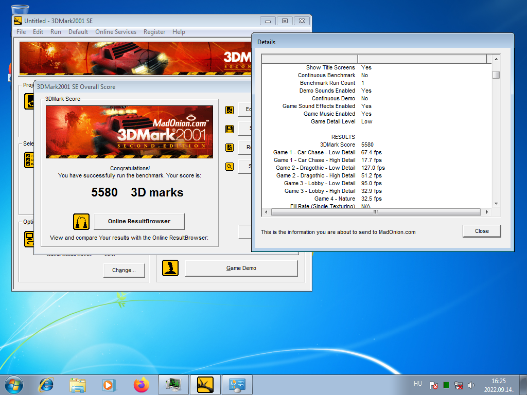
Task: Click the computer icon under Options section
Action: (x=29, y=239)
